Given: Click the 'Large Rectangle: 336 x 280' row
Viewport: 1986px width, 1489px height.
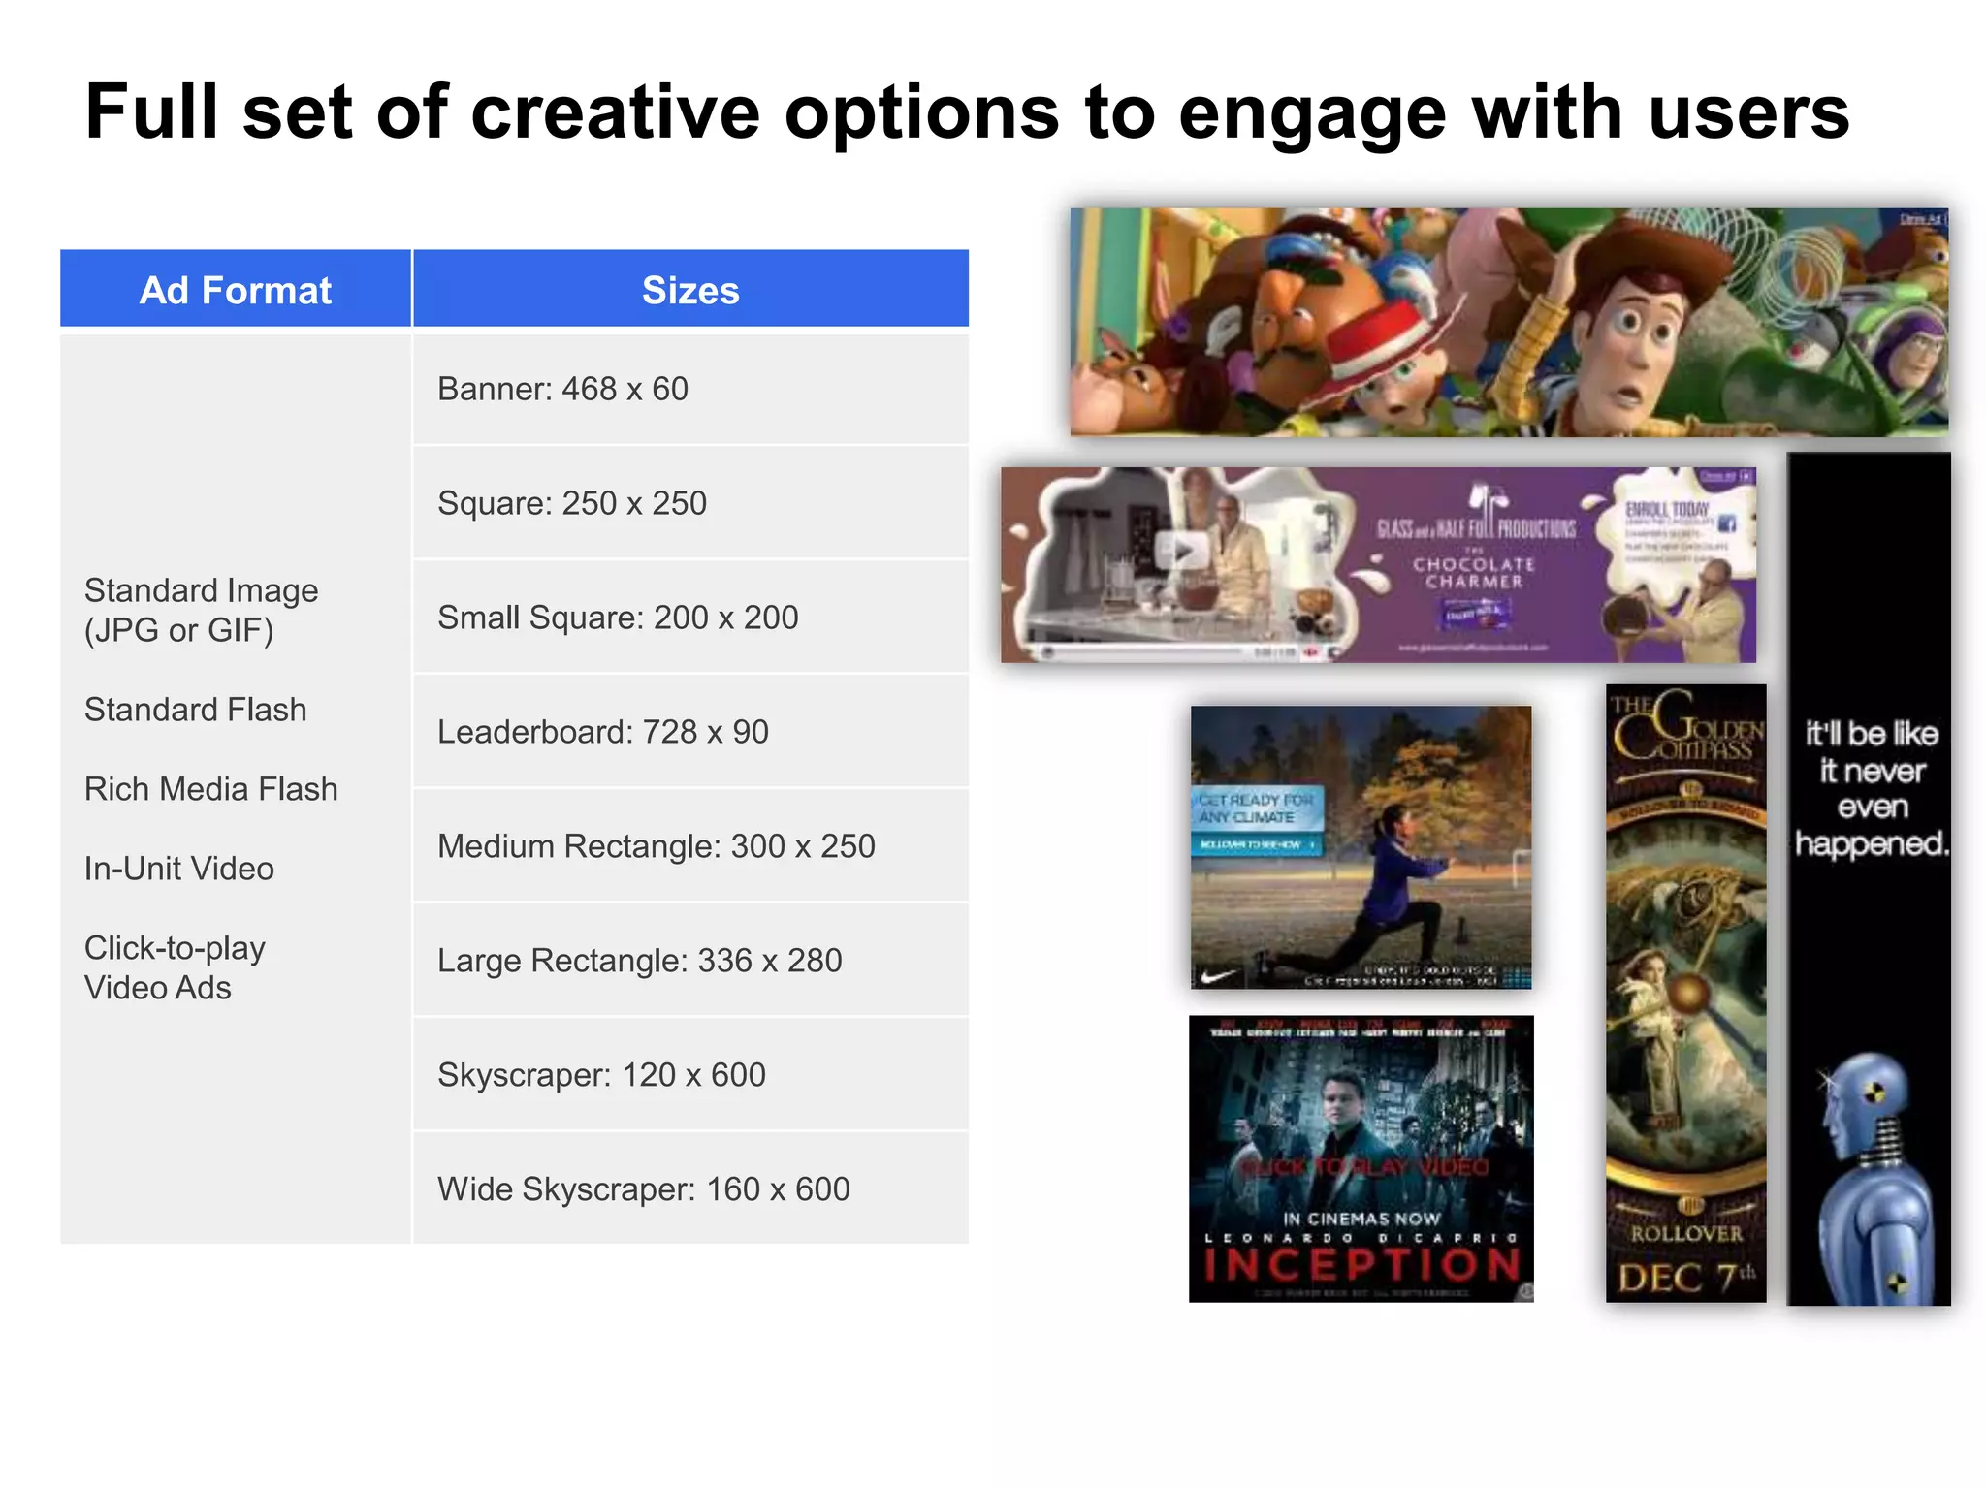Looking at the screenshot, I should 690,961.
